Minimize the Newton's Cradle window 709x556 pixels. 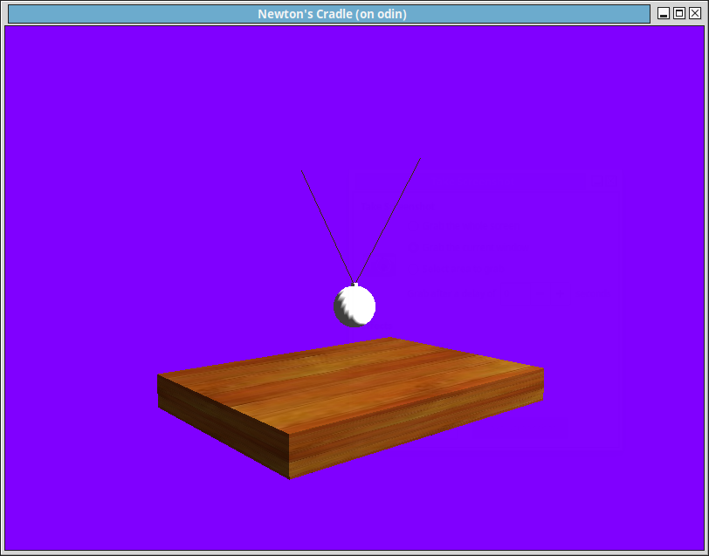pyautogui.click(x=663, y=14)
